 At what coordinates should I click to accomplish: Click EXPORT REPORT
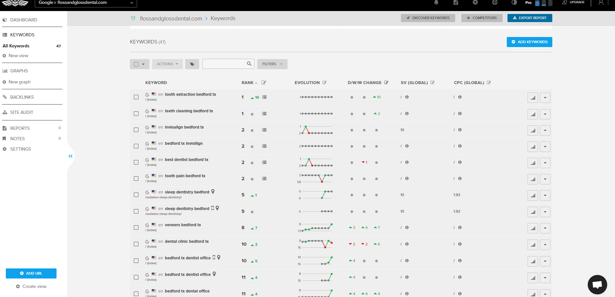coord(530,18)
